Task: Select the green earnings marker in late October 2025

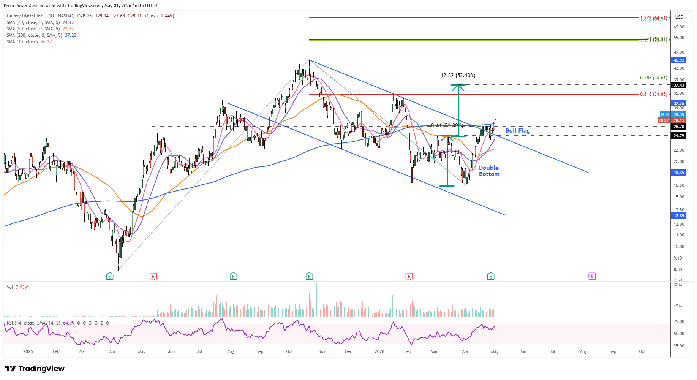Action: coord(309,276)
